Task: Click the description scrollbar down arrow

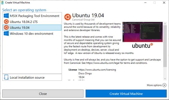Action: pyautogui.click(x=165, y=79)
